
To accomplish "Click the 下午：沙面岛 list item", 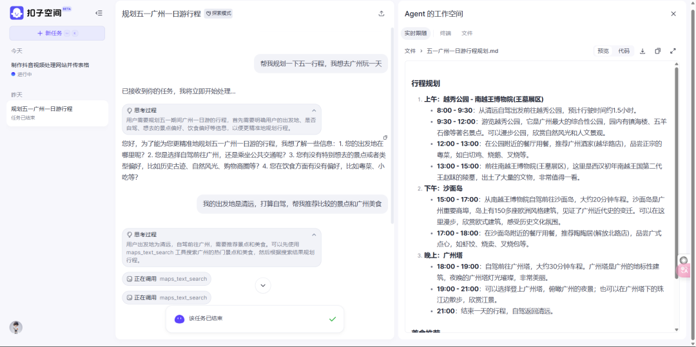I will pos(443,189).
